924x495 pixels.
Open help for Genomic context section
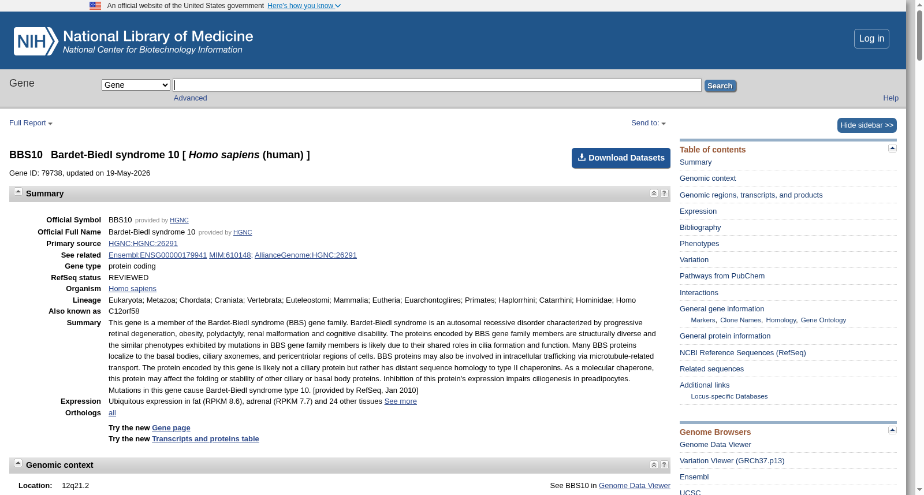[664, 465]
